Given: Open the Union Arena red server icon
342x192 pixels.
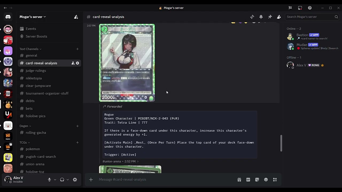Looking at the screenshot, I should coord(8,40).
